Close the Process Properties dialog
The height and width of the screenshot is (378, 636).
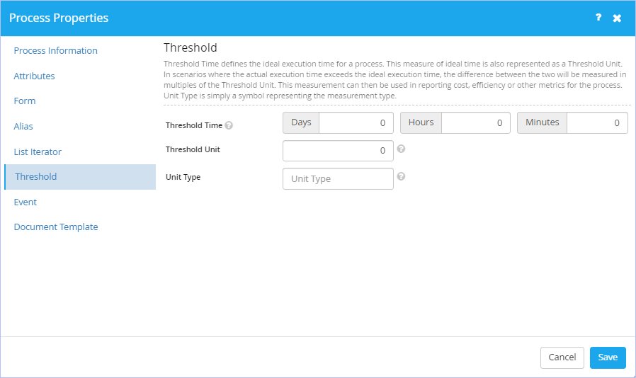[617, 18]
